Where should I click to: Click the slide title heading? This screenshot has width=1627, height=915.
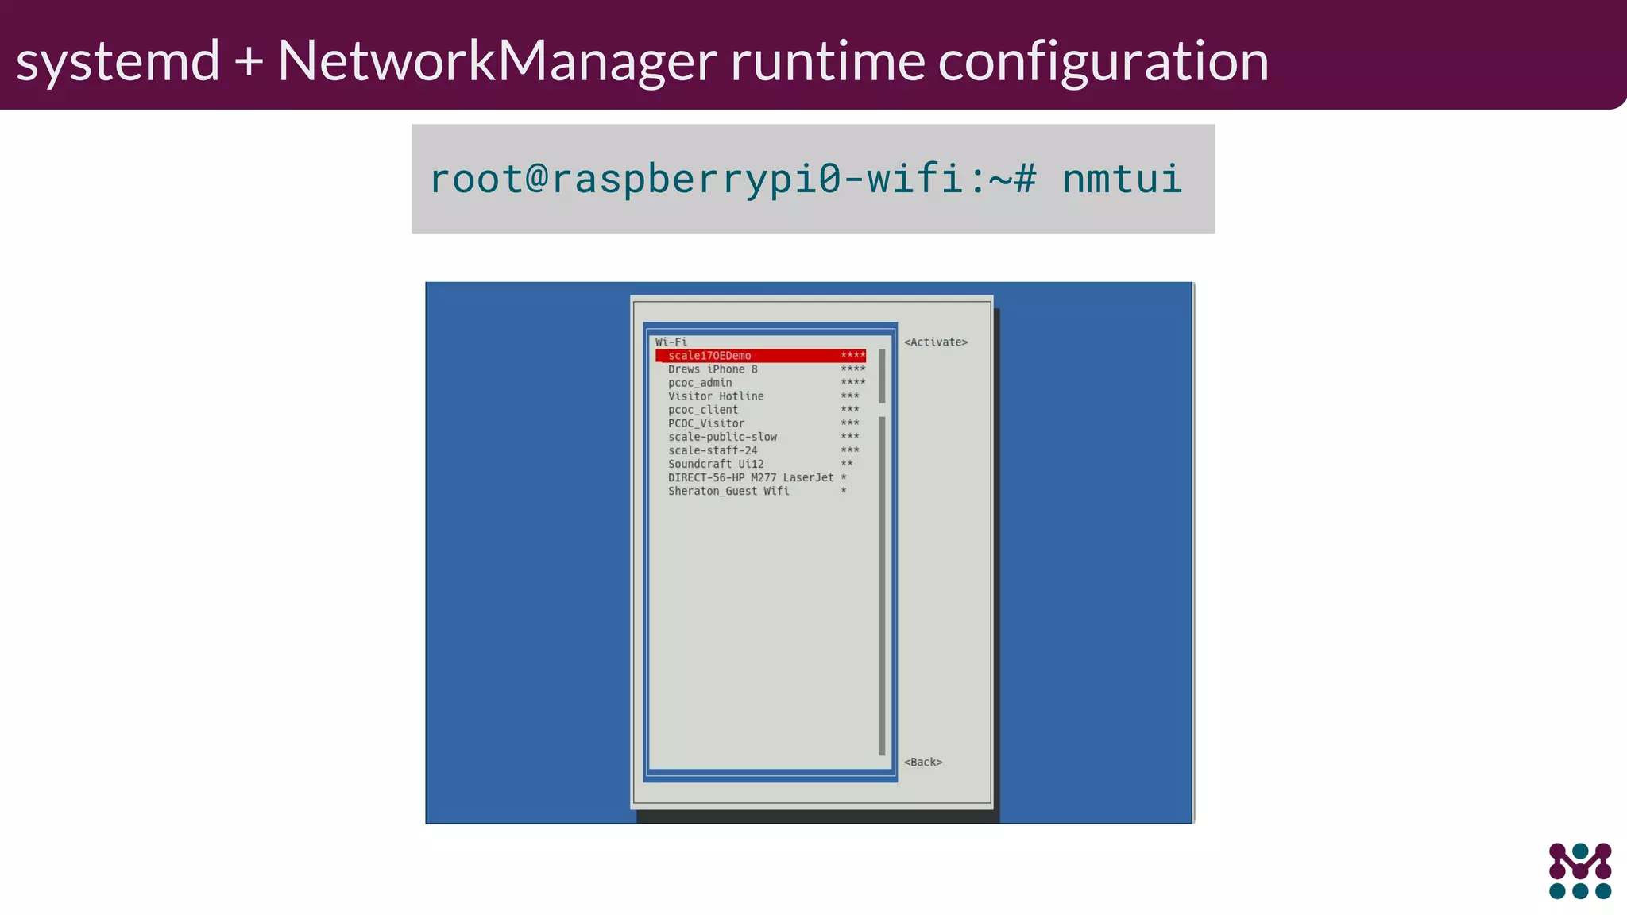[642, 60]
